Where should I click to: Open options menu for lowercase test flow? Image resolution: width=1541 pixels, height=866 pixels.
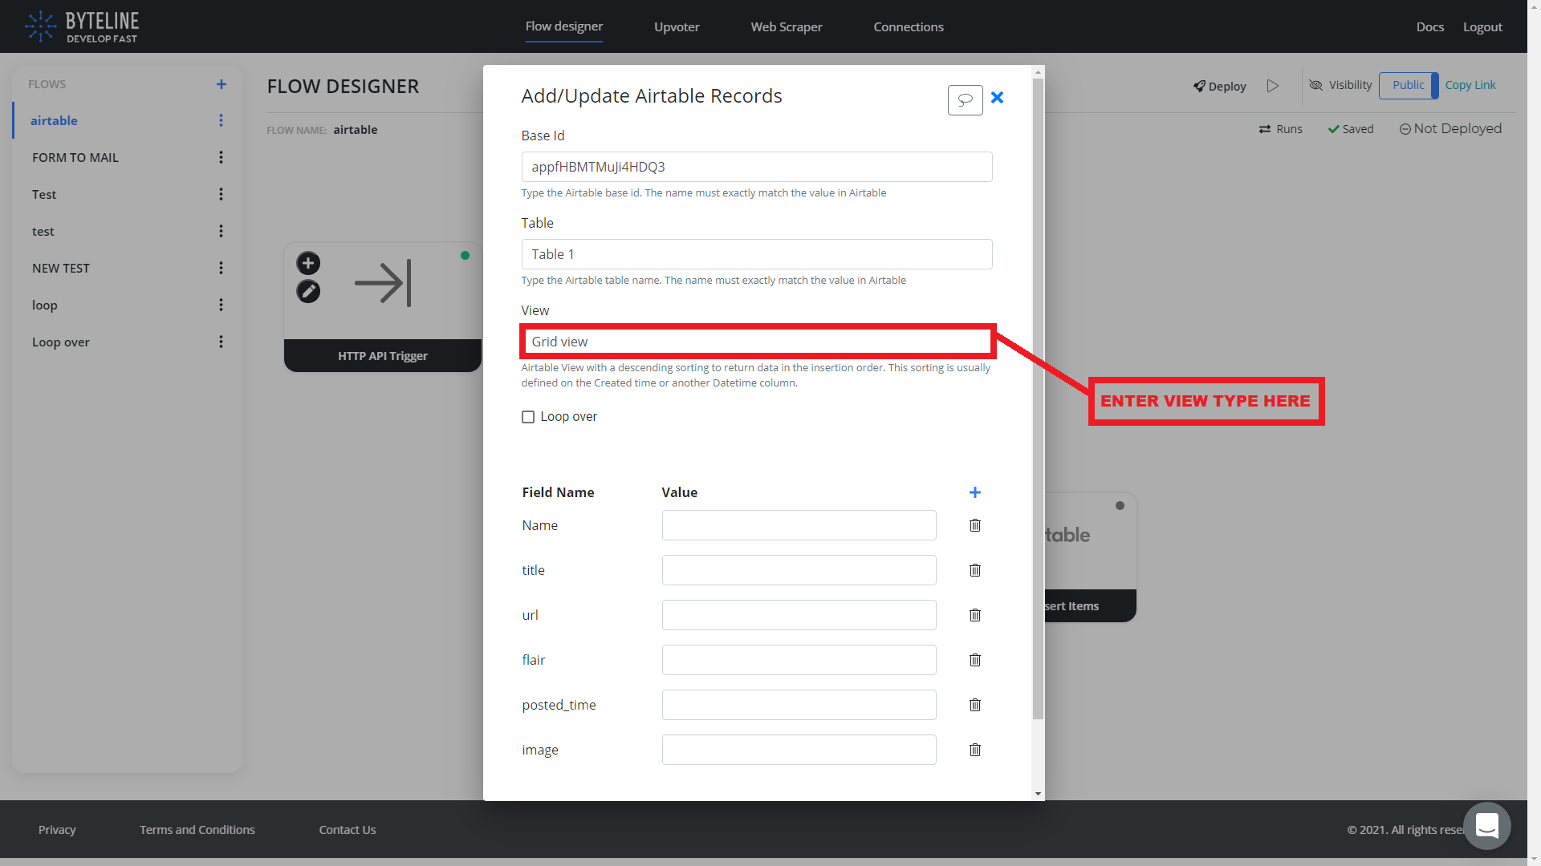click(x=221, y=231)
